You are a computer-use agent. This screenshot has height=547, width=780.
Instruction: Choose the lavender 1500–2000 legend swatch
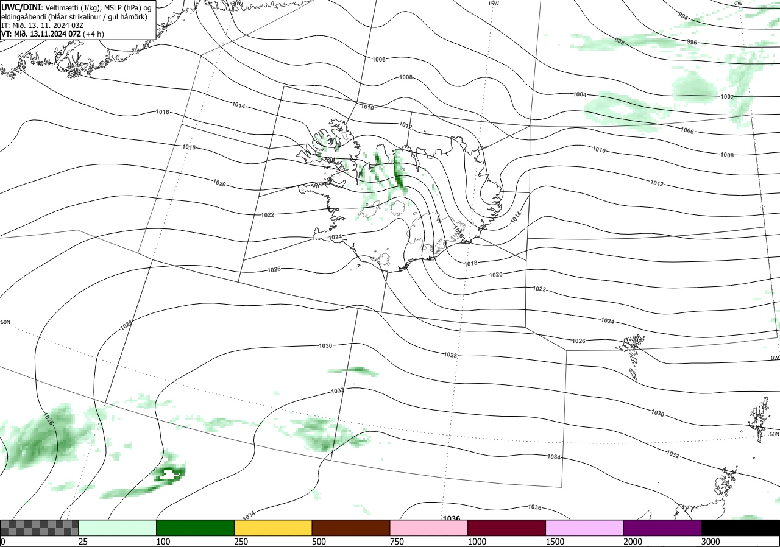pyautogui.click(x=585, y=528)
